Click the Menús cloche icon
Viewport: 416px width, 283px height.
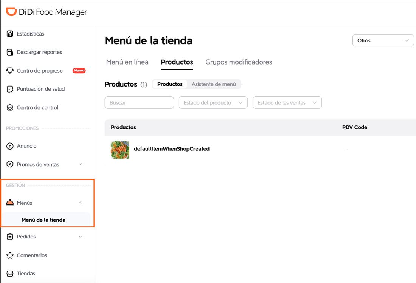click(10, 203)
